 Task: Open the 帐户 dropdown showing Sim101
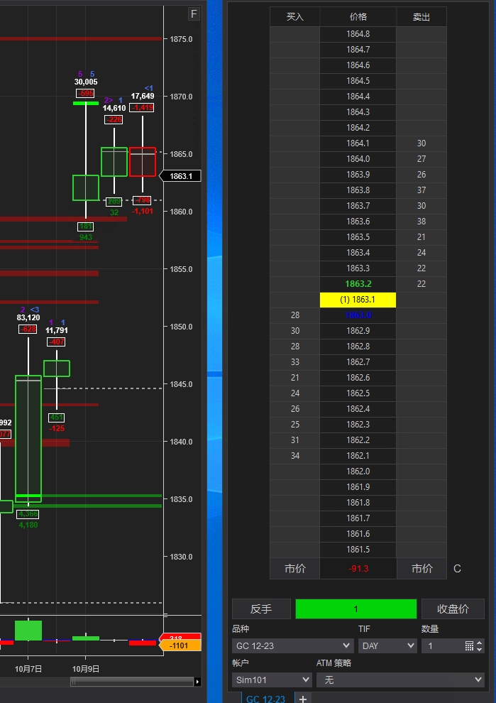tap(272, 680)
